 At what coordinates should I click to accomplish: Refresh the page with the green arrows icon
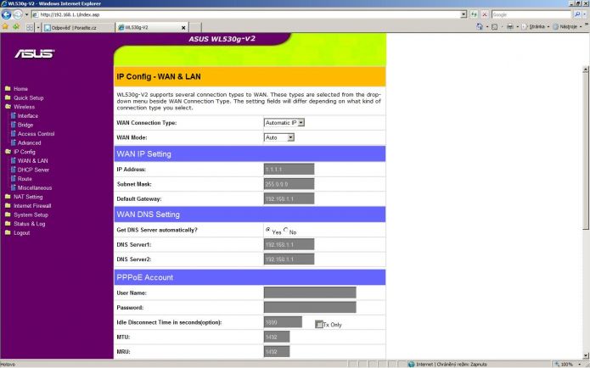click(474, 14)
